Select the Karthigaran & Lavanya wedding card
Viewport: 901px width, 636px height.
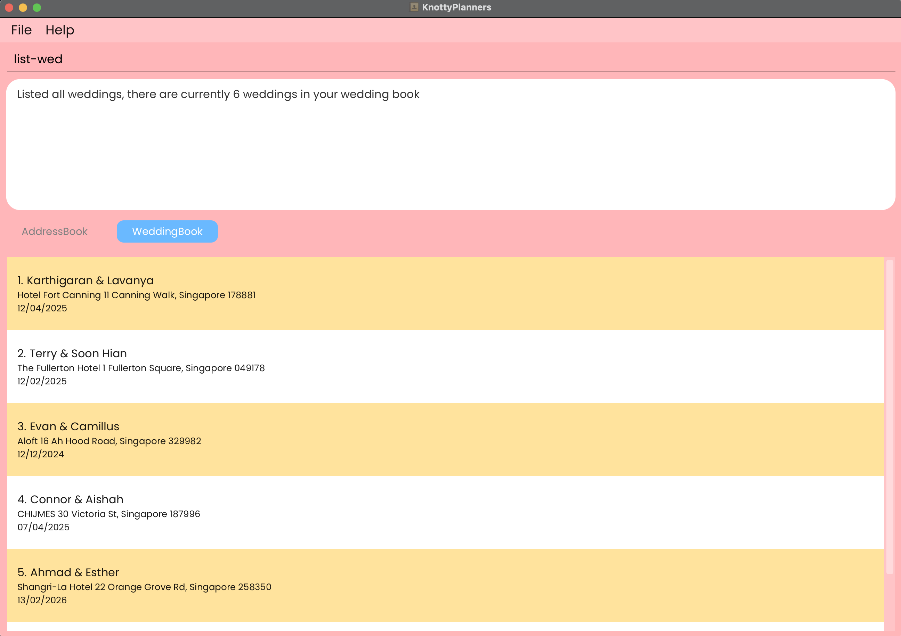pyautogui.click(x=445, y=293)
